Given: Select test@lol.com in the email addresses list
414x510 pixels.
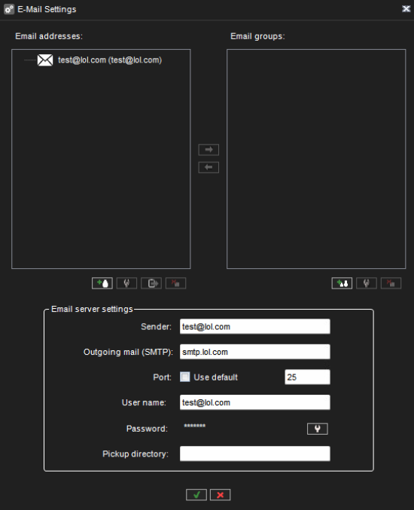Looking at the screenshot, I should (x=109, y=60).
